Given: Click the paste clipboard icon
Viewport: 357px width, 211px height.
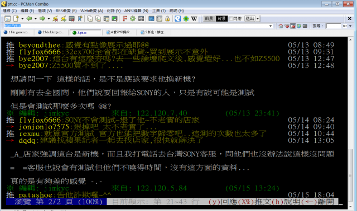Looking at the screenshot, I should [107, 18].
